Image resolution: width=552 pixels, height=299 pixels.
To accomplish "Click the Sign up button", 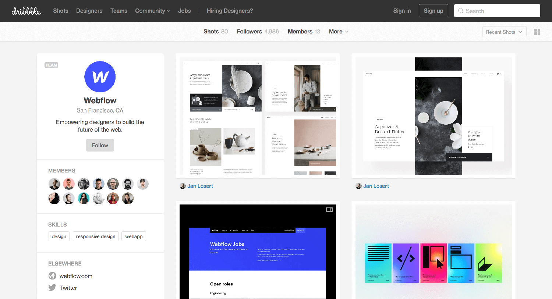I will point(434,11).
